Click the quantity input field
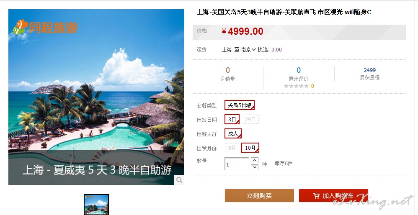418x215 pixels. pyautogui.click(x=237, y=164)
